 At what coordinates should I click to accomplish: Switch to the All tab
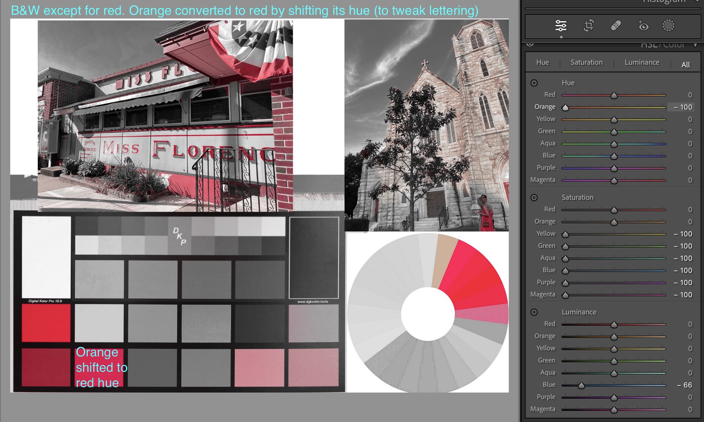point(686,65)
